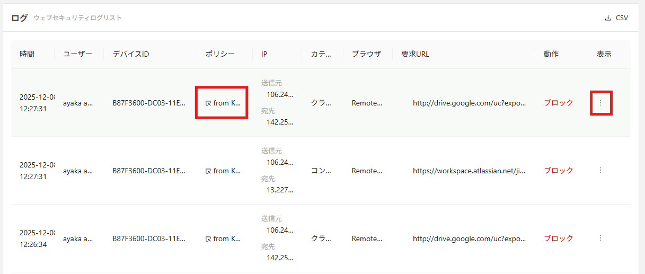Open the three-dot menu for the 12:26:34 log entry
This screenshot has width=645, height=274.
600,238
